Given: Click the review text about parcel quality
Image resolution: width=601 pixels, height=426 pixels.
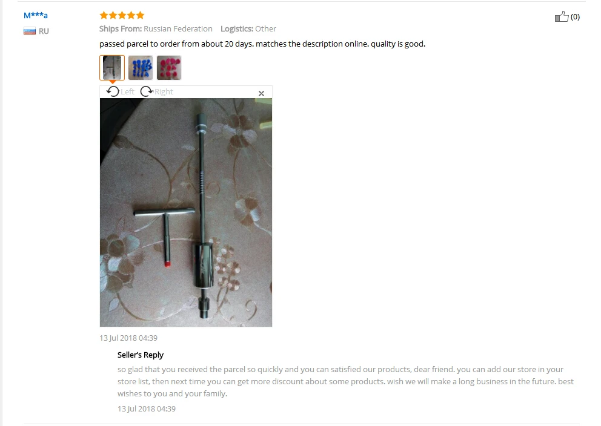Looking at the screenshot, I should pyautogui.click(x=262, y=44).
